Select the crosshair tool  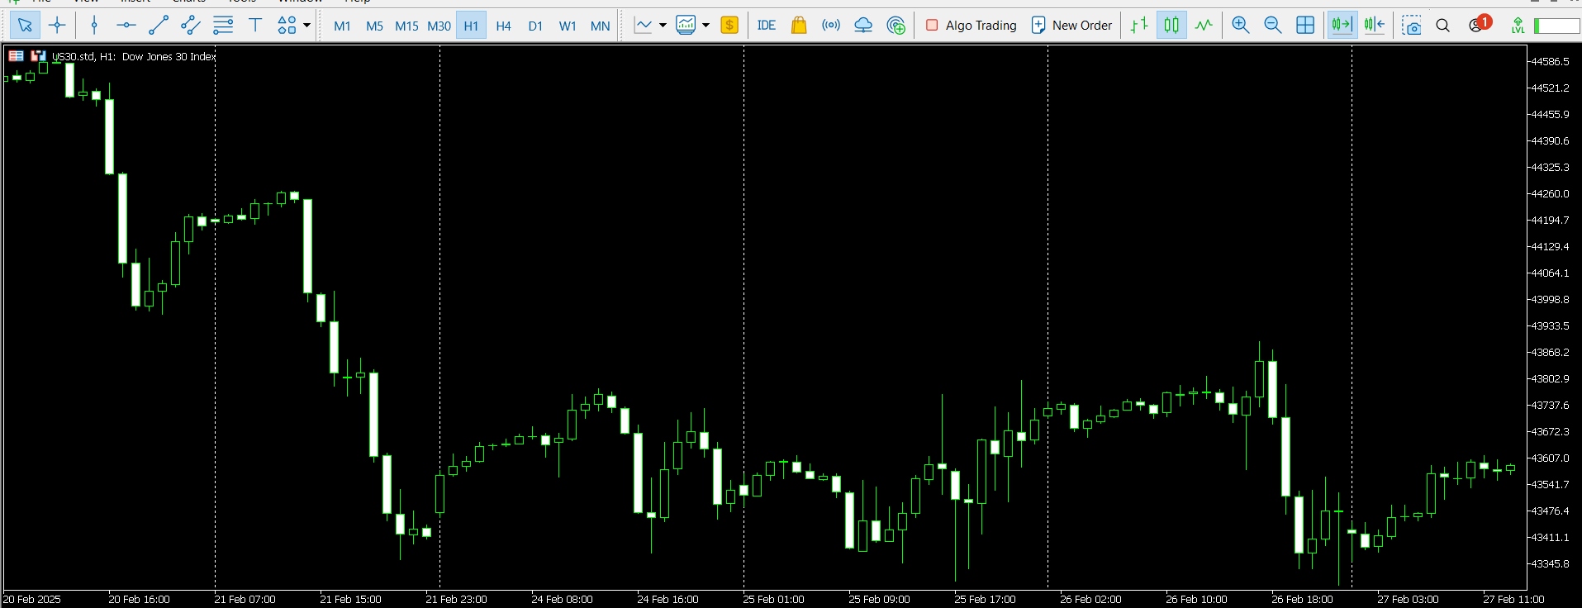click(x=57, y=25)
